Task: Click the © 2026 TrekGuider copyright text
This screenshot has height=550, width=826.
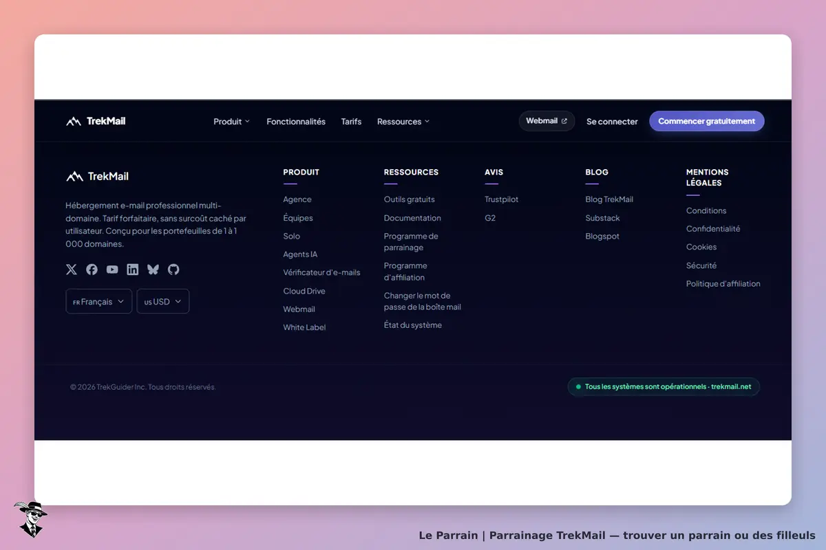Action: pyautogui.click(x=143, y=387)
